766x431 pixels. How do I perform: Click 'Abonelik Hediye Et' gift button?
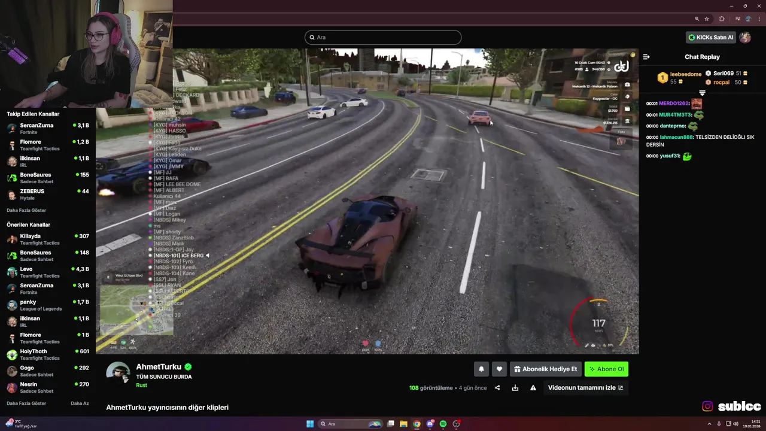546,369
